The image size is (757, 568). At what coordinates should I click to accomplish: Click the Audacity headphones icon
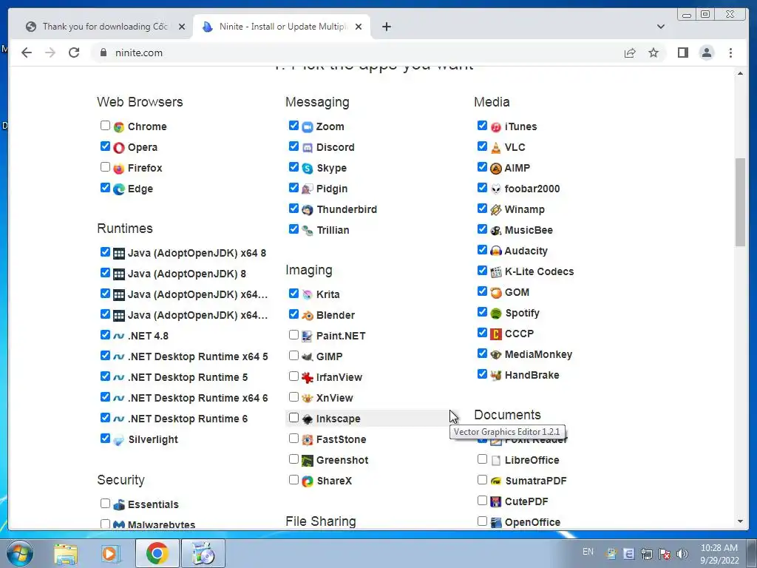point(496,251)
